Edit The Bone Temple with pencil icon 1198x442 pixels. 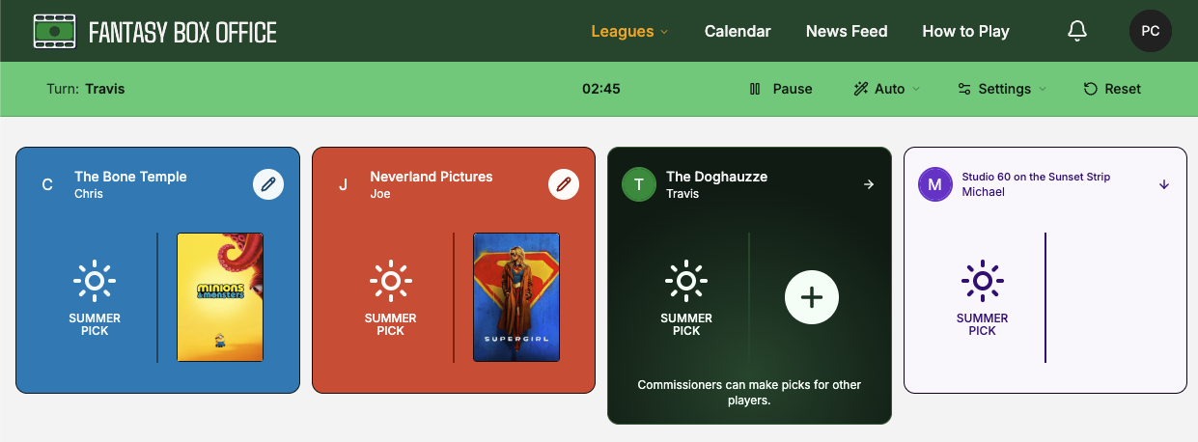[268, 184]
